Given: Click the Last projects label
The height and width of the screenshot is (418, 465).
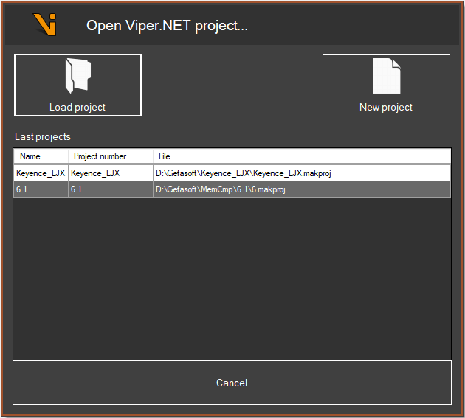Looking at the screenshot, I should [x=43, y=137].
